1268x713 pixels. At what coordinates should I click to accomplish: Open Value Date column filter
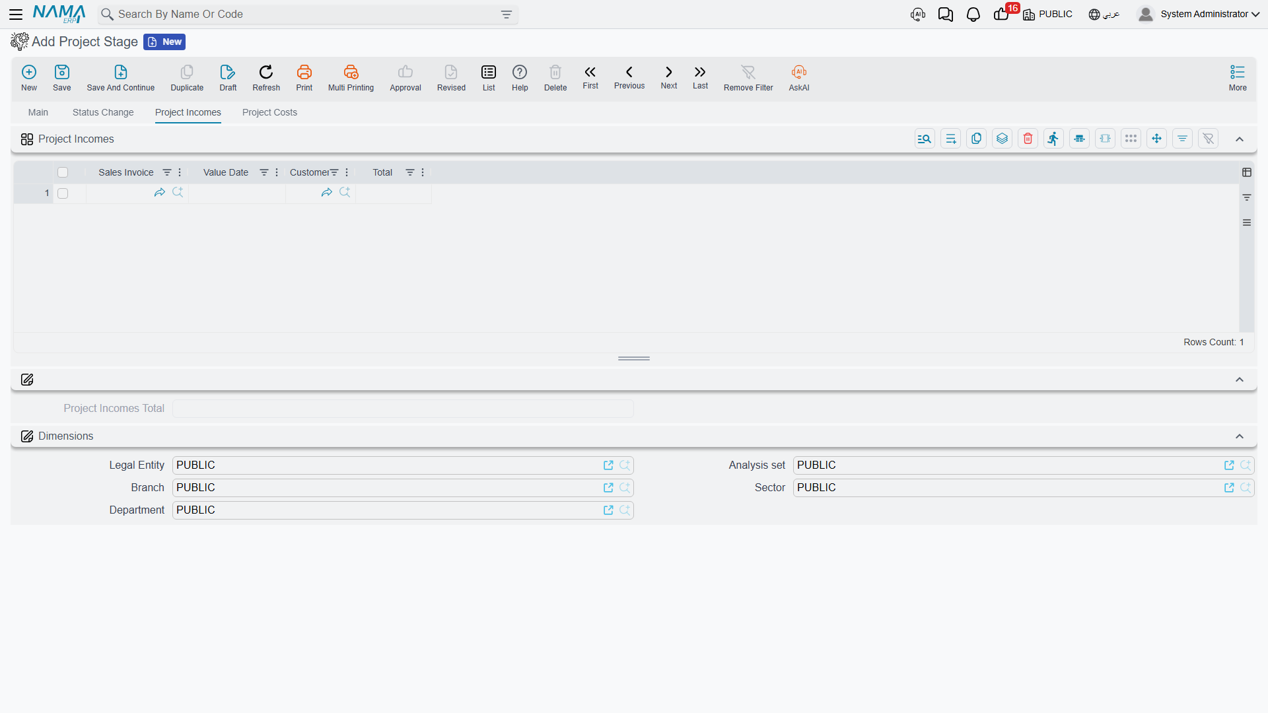[x=264, y=172]
